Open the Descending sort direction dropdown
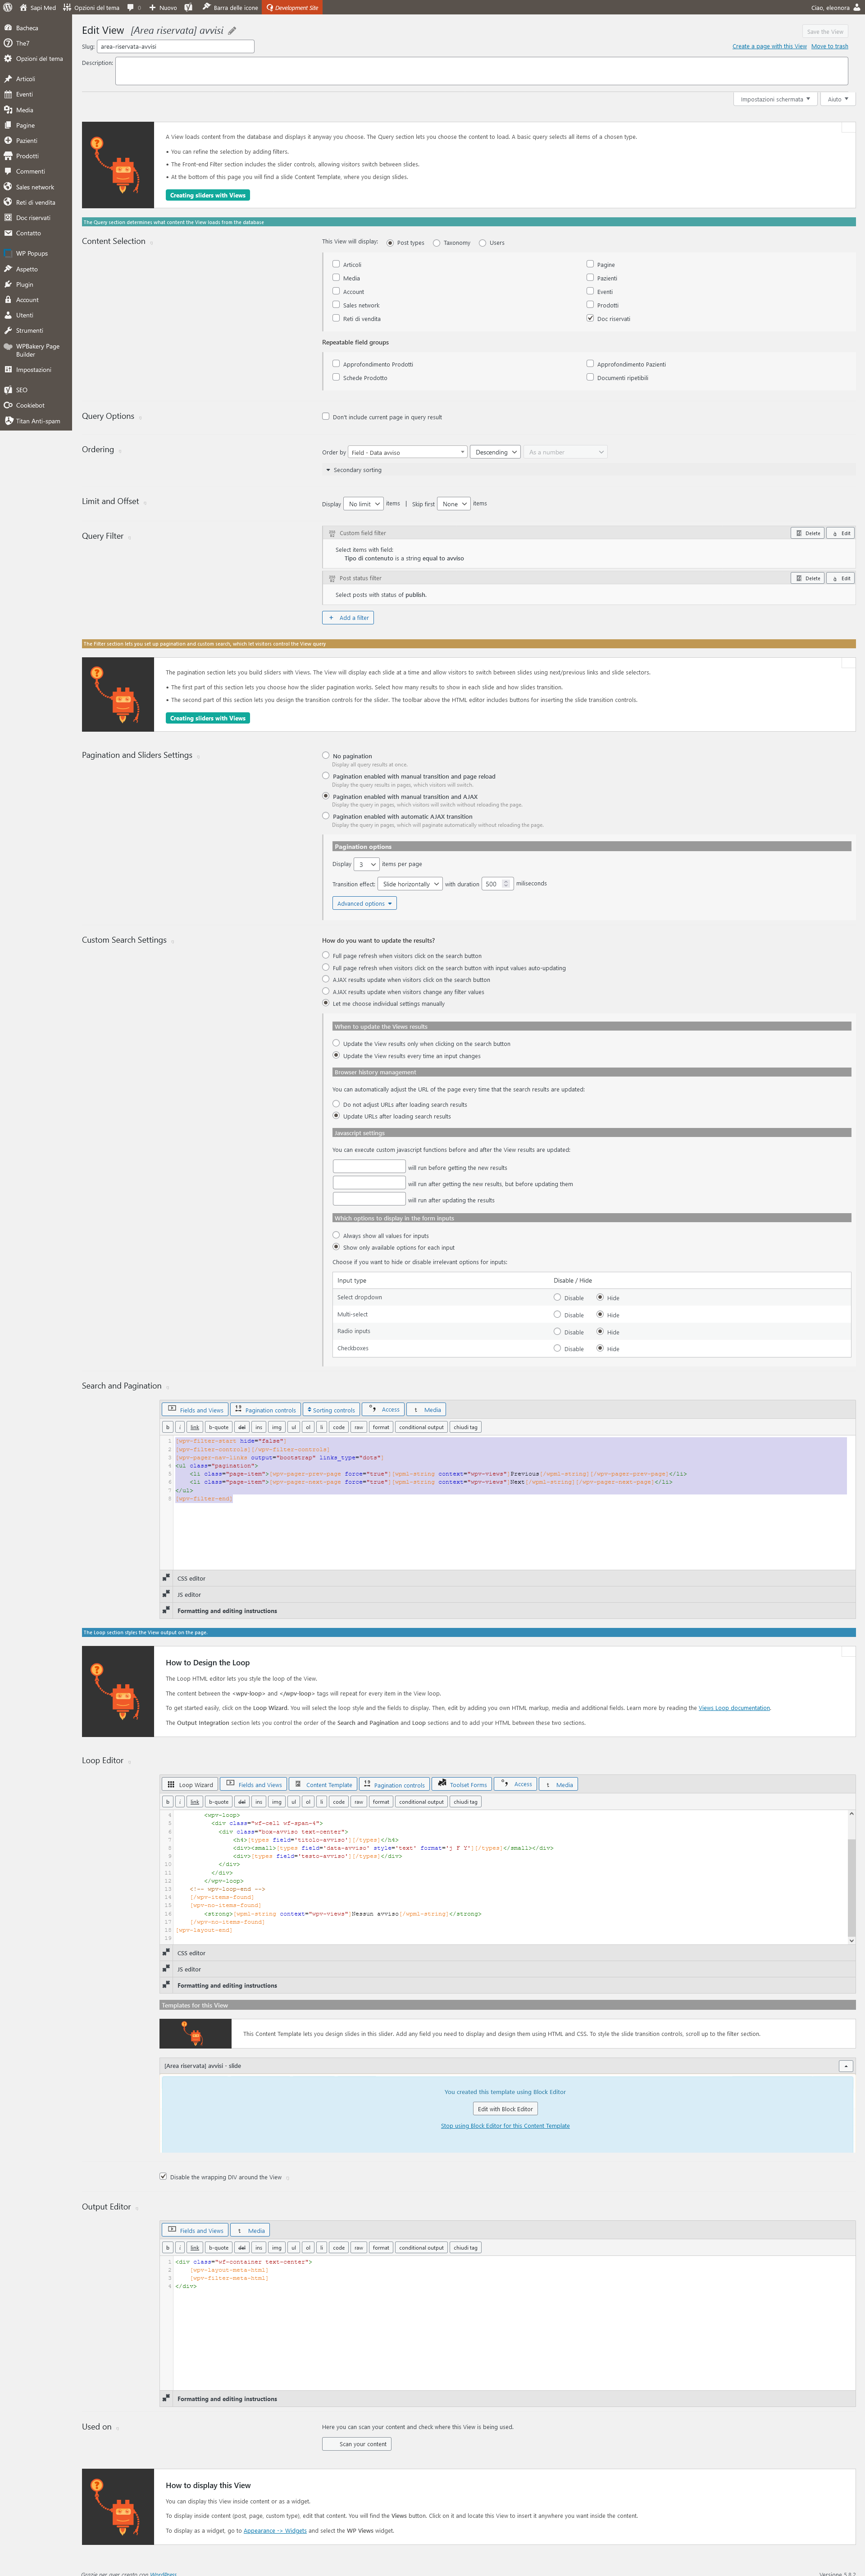 click(496, 452)
